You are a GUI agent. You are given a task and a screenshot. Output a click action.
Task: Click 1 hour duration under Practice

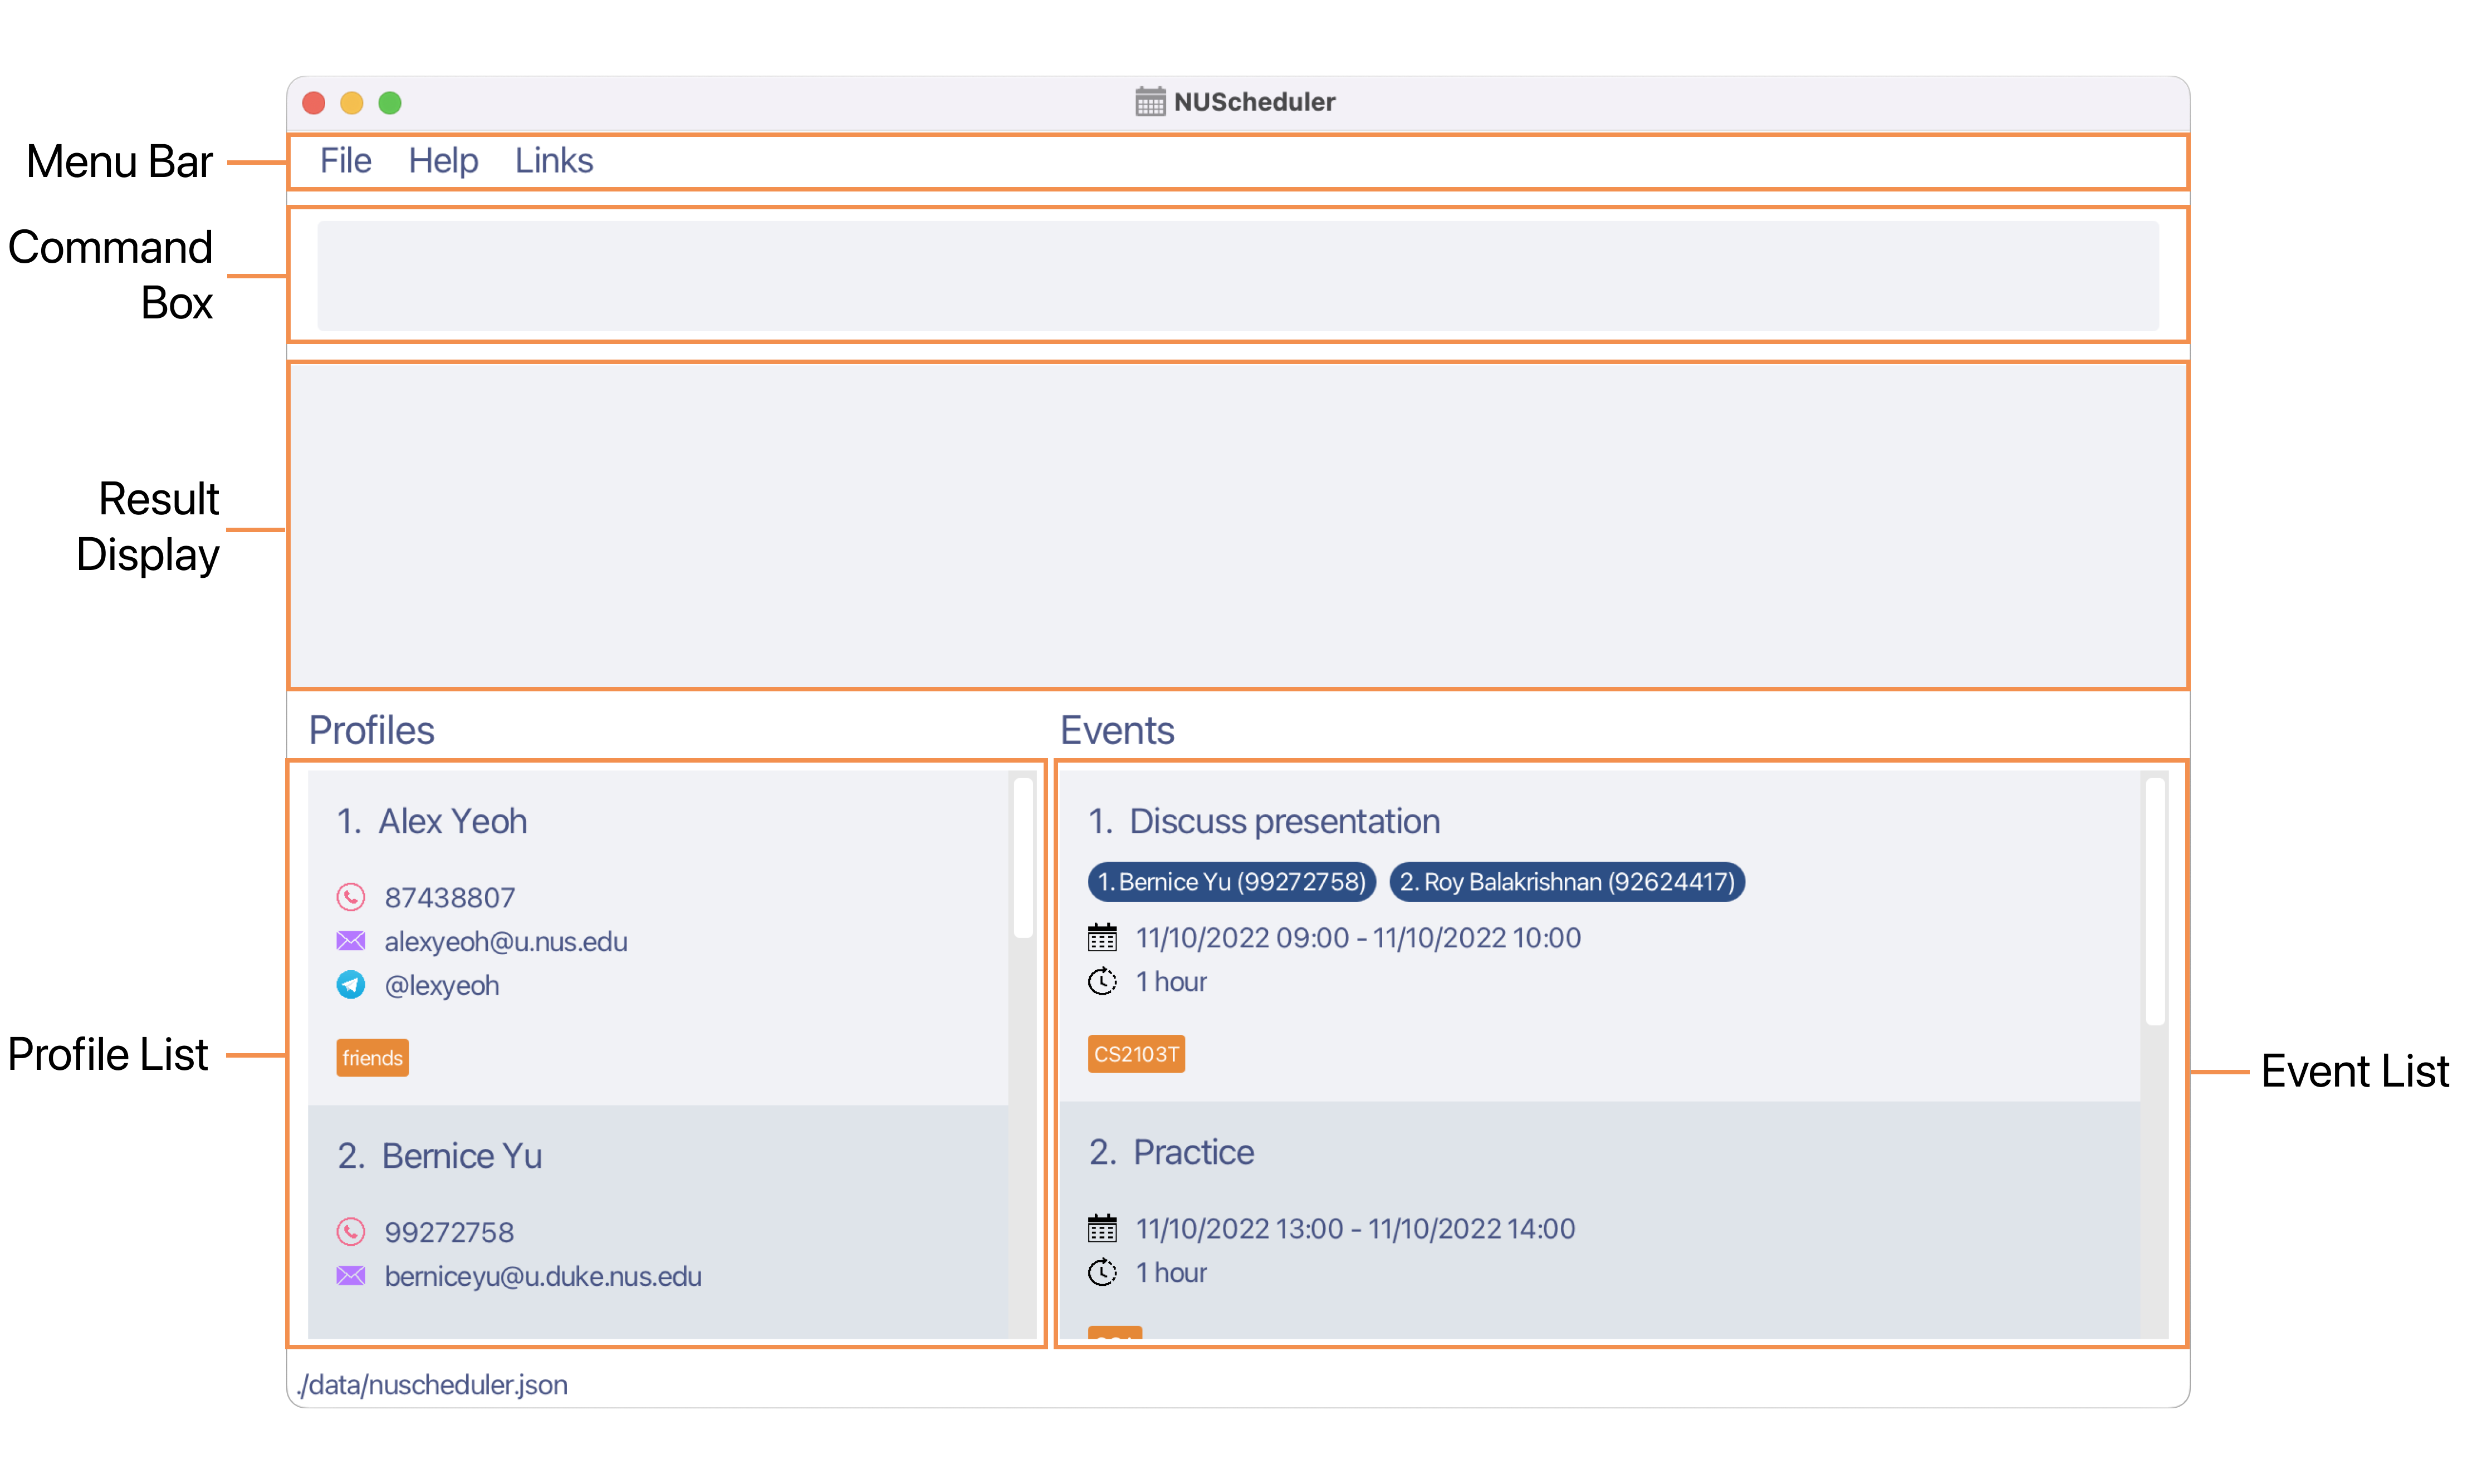[x=1171, y=1272]
